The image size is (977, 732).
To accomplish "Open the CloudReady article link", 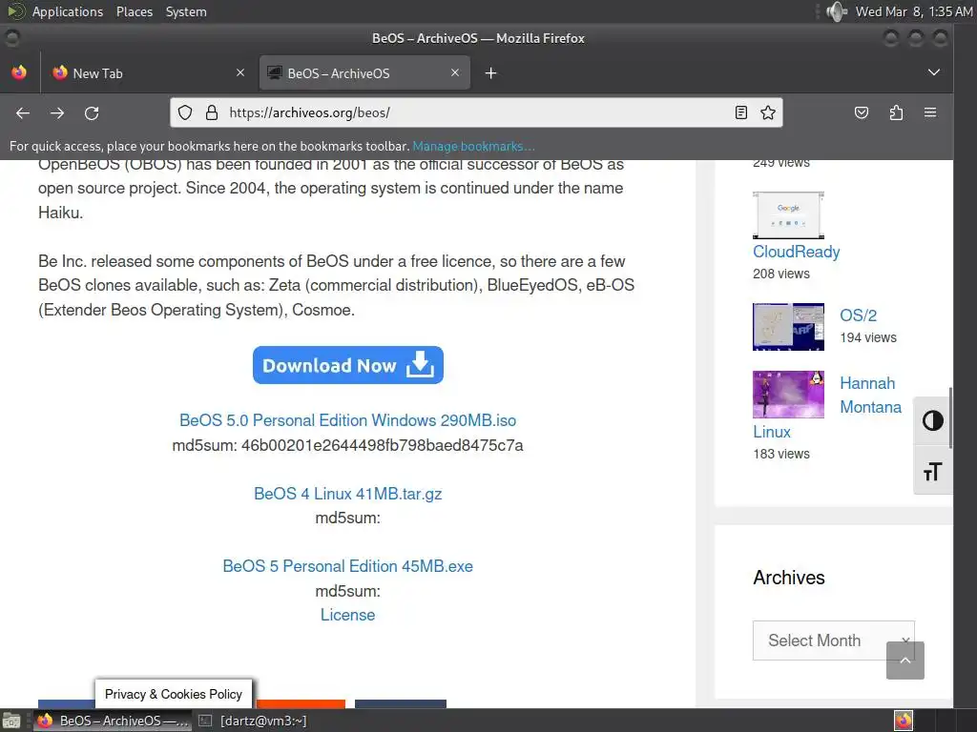I will (x=797, y=252).
